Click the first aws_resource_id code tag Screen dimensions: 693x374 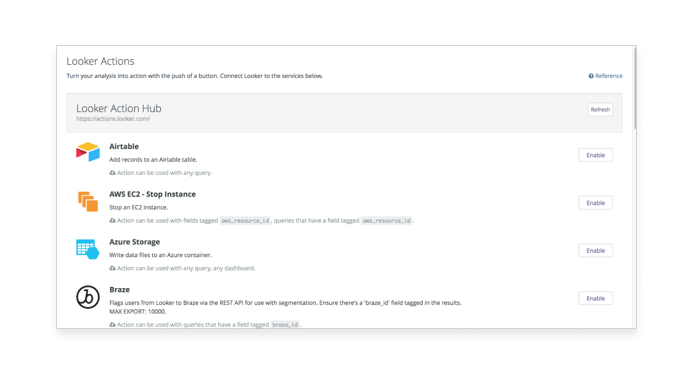tap(245, 220)
